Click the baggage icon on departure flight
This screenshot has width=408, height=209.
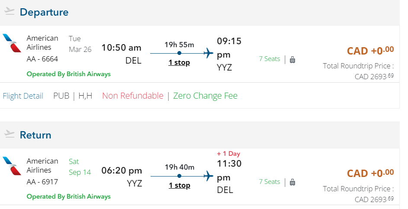click(292, 59)
